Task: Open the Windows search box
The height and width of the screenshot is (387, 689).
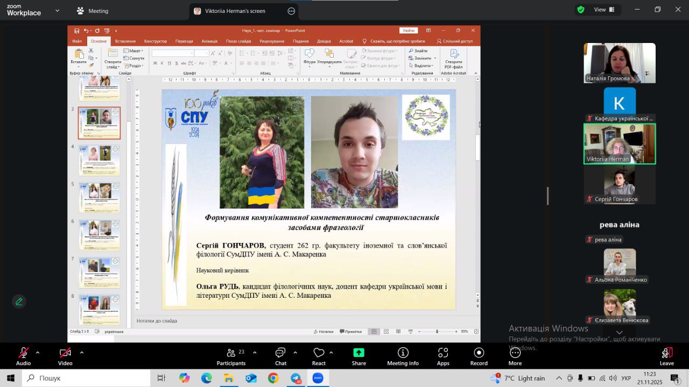Action: click(x=86, y=378)
